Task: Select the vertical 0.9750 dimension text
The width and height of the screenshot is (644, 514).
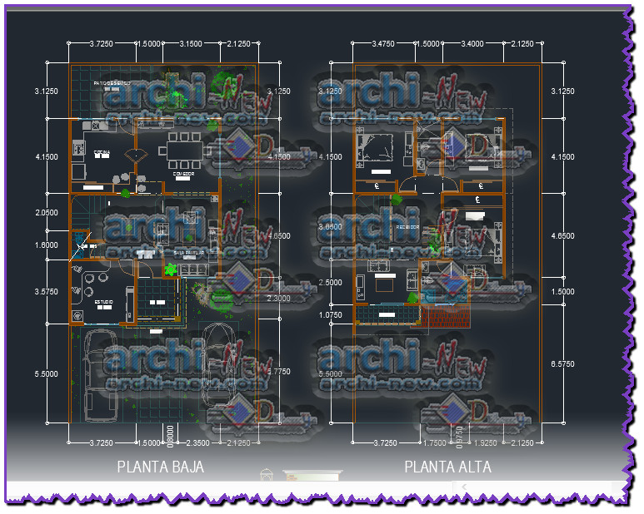Action: (x=460, y=437)
